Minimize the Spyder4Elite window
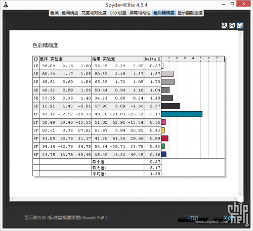The width and height of the screenshot is (253, 231). pos(224,5)
